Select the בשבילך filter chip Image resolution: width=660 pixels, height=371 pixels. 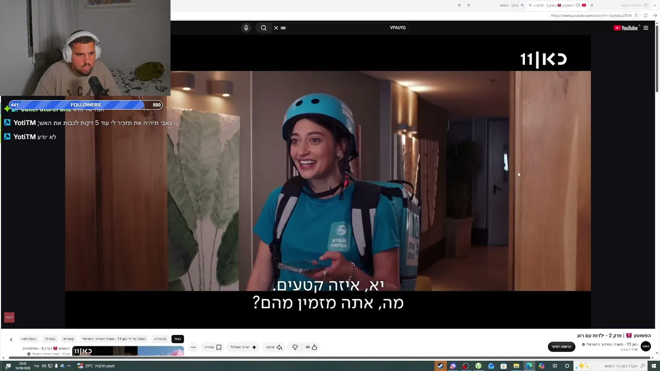49,339
